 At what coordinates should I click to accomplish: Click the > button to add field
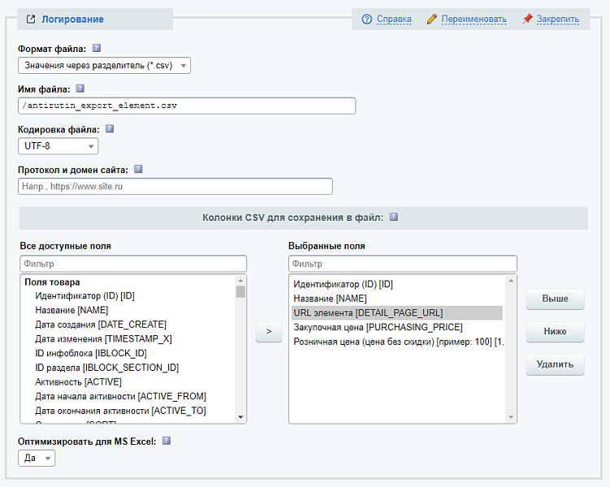pyautogui.click(x=268, y=330)
